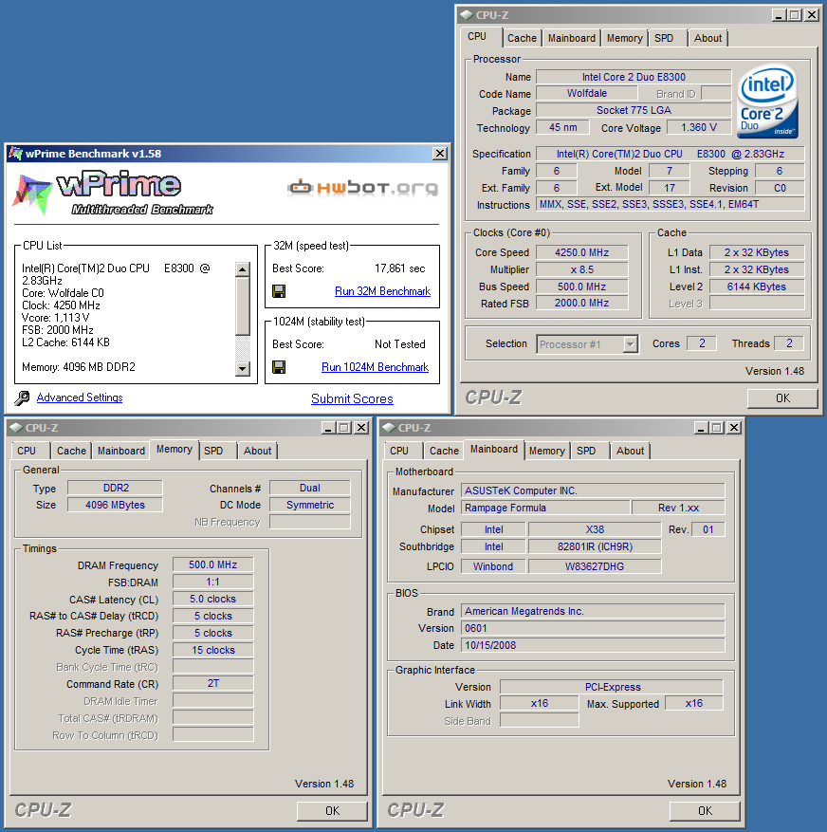Close the wPrime Benchmark window
Viewport: 827px width, 832px height.
click(x=440, y=154)
